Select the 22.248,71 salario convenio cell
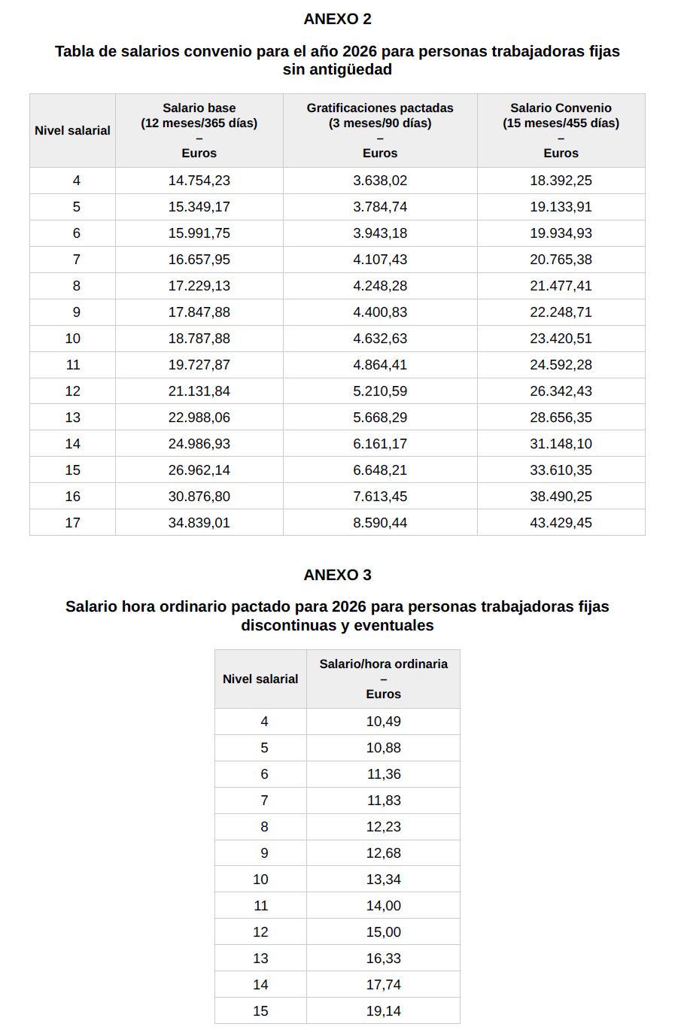 pyautogui.click(x=561, y=312)
